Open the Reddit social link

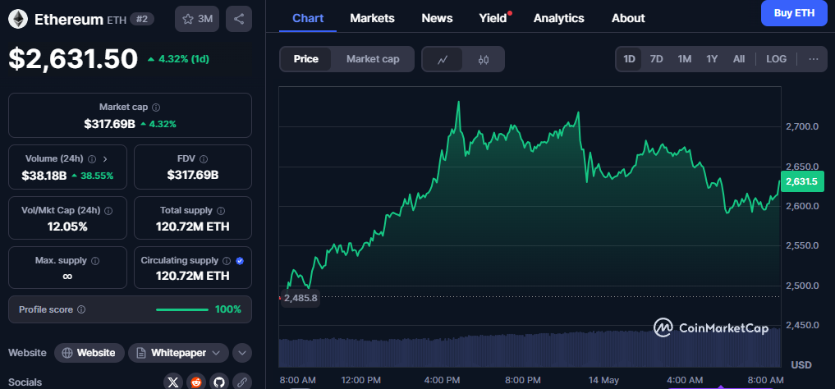point(196,382)
